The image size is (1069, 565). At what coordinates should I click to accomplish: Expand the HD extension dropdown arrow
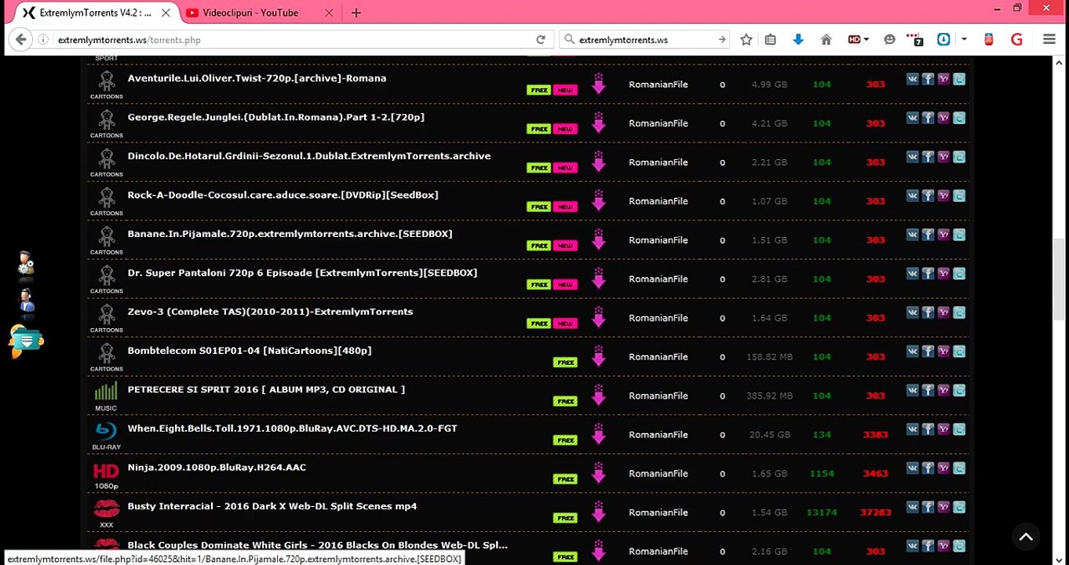click(867, 39)
